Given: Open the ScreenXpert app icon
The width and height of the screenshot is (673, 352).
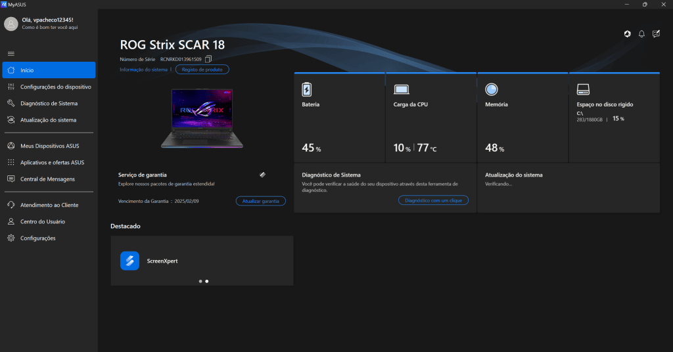Looking at the screenshot, I should pos(129,261).
